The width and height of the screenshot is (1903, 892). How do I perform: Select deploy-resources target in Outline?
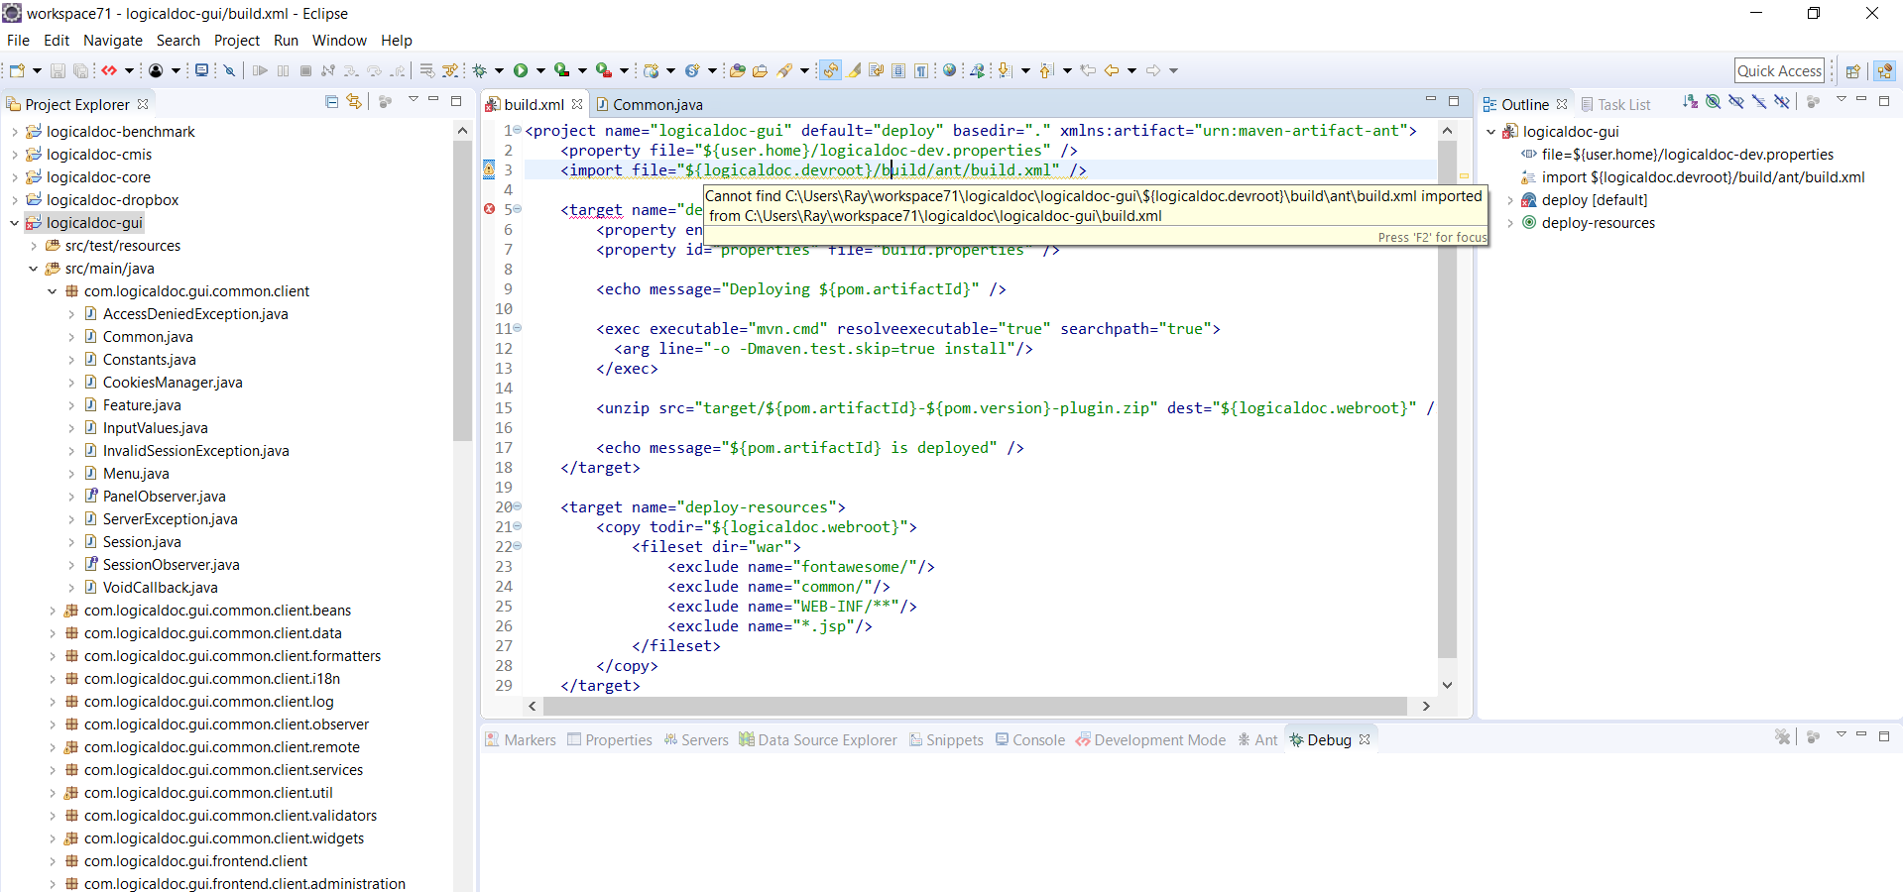1598,223
